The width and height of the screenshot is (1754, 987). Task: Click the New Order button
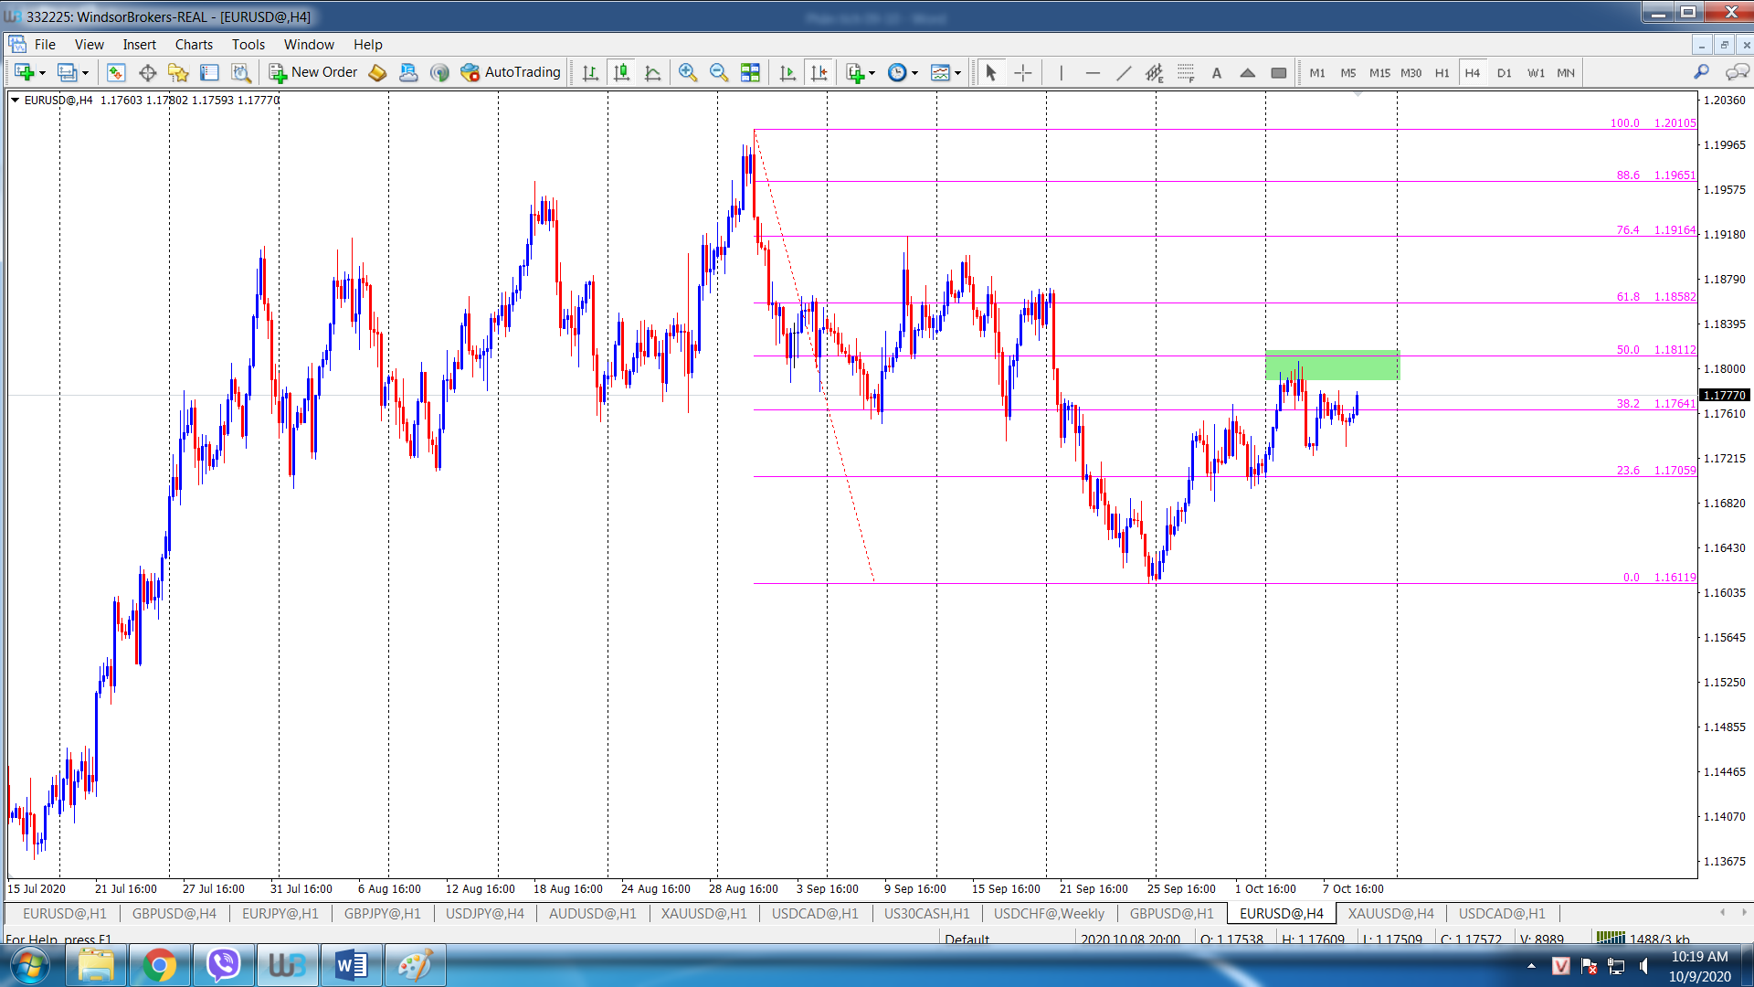pyautogui.click(x=313, y=72)
